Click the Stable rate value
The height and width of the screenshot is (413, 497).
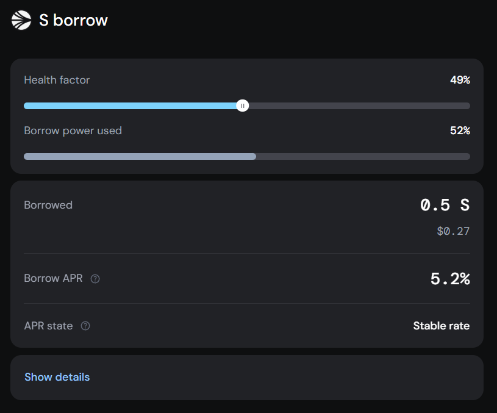[441, 326]
